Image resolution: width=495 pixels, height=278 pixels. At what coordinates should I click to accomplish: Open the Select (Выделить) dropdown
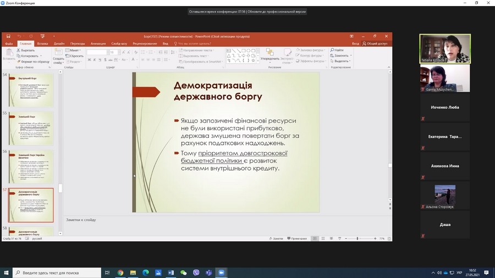coord(340,61)
